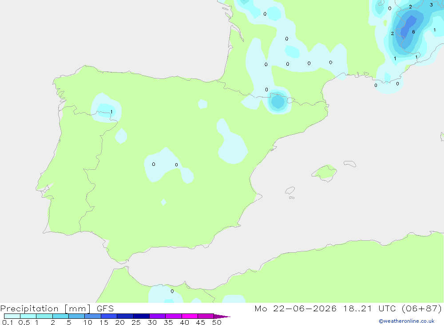Click the '[mm]' unit label
The width and height of the screenshot is (444, 325).
[78, 308]
